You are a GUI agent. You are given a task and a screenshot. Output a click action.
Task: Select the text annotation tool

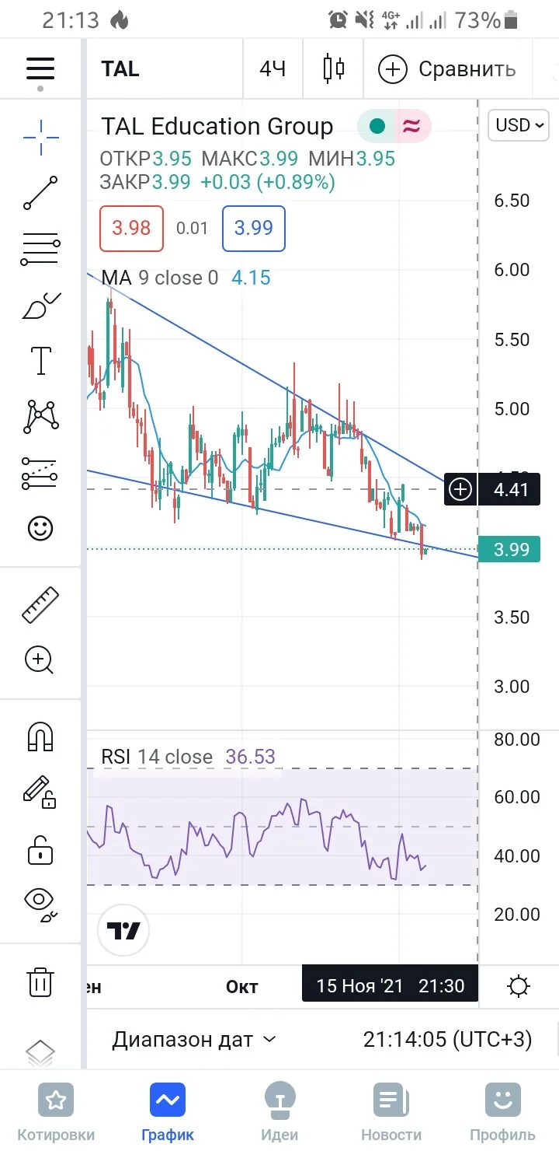tap(40, 361)
